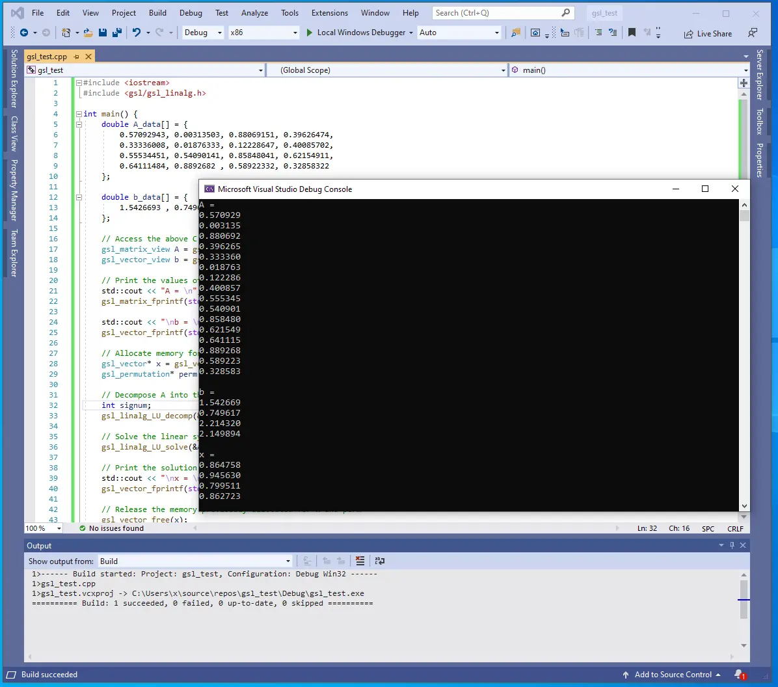The height and width of the screenshot is (687, 778).
Task: Click the bookmark icon in toolbar
Action: (x=632, y=33)
